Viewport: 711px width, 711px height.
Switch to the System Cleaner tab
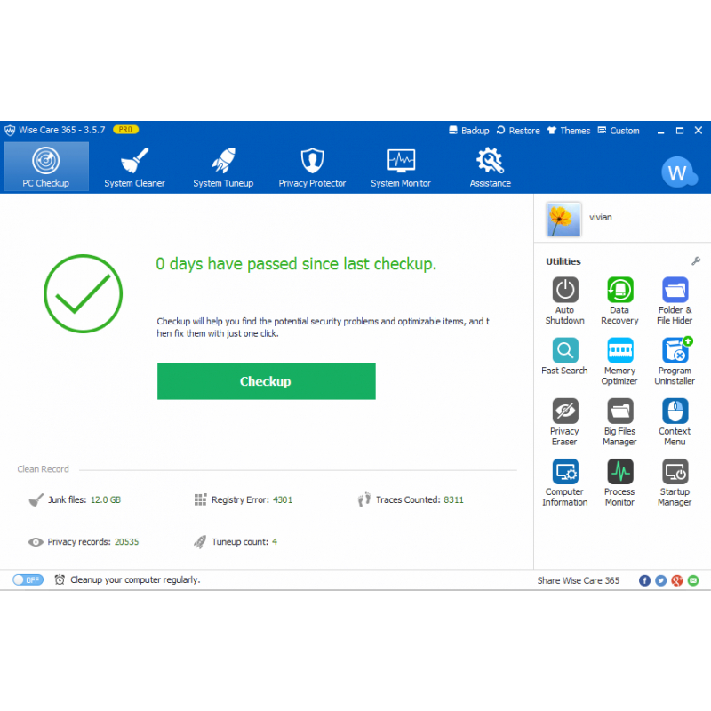(134, 167)
